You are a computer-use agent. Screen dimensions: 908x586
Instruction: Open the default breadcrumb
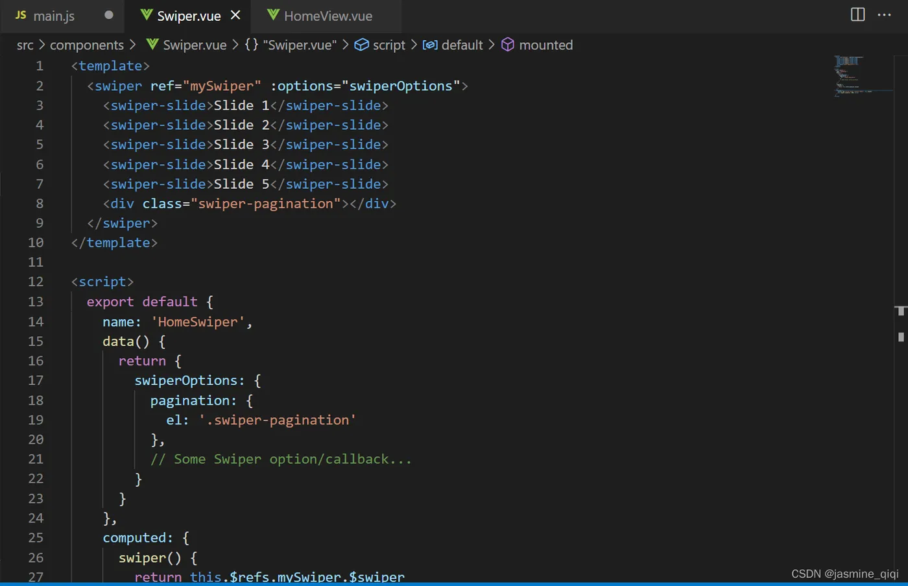click(x=462, y=45)
